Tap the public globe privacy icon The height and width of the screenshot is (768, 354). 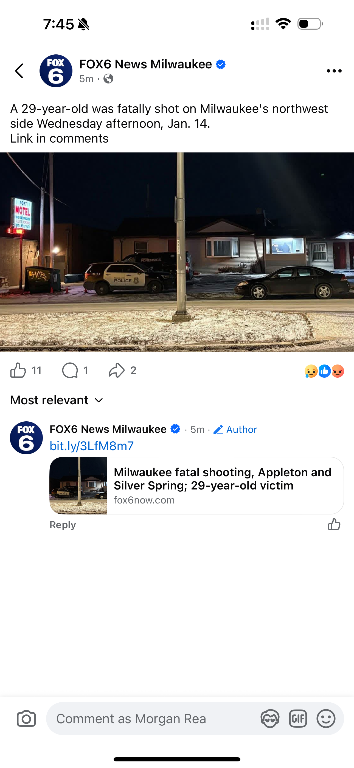click(108, 79)
